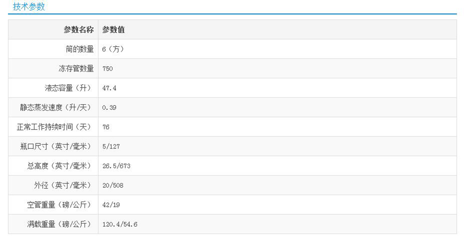Viewport: 465px width, 239px height.
Task: Click the 参数名称 column header
Action: pyautogui.click(x=79, y=29)
